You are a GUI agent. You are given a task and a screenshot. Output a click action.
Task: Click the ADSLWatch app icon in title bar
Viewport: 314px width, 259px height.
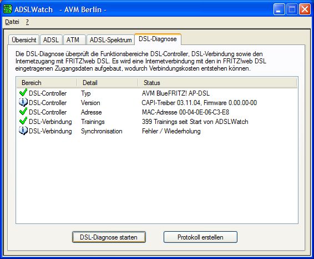8,9
